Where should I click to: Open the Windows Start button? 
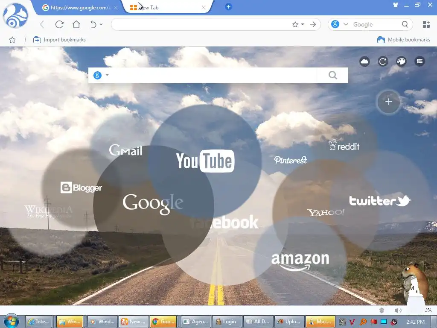[12, 321]
